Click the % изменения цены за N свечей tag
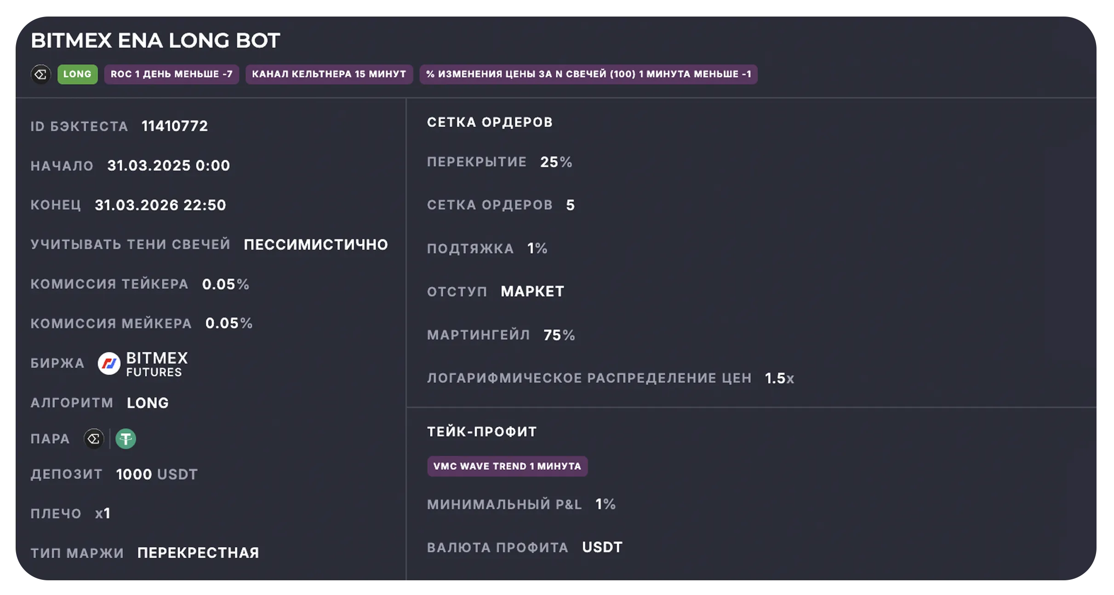 (588, 74)
